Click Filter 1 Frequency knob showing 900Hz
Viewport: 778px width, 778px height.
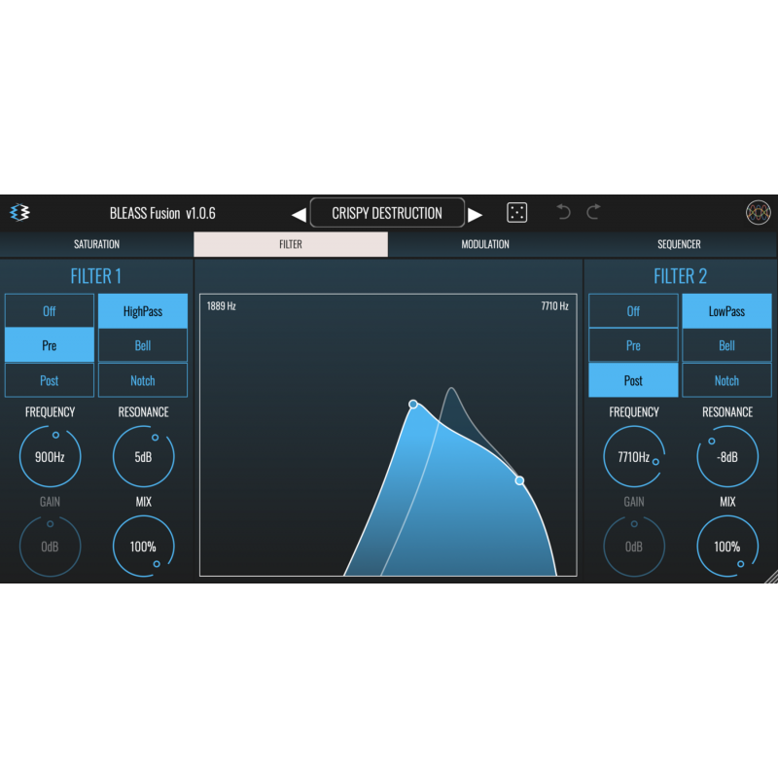click(x=50, y=456)
